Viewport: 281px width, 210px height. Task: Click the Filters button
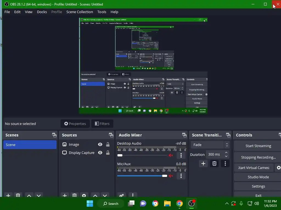click(102, 124)
